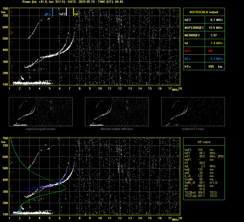This screenshot has height=222, width=244.
Task: Click the TEC[Bot] value '004.0'
Action: point(201,192)
